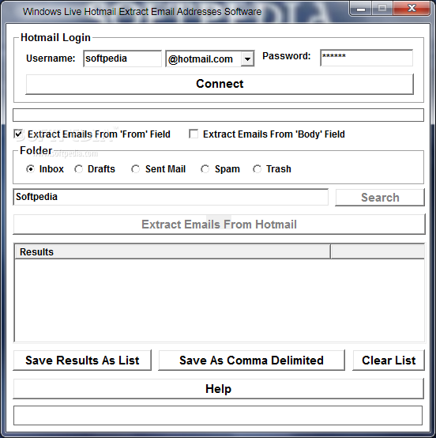The image size is (436, 438).
Task: Click the Search button
Action: pyautogui.click(x=380, y=198)
